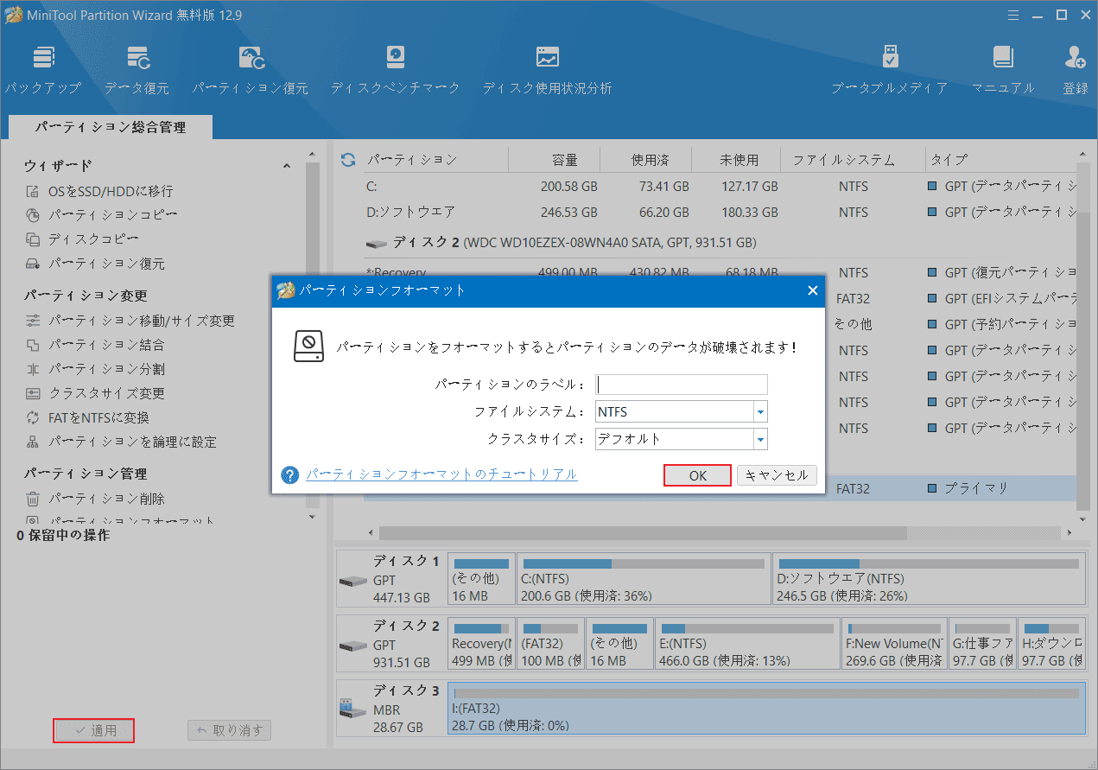Select I:(FAT32) block in disk map
Image resolution: width=1098 pixels, height=770 pixels.
click(766, 708)
